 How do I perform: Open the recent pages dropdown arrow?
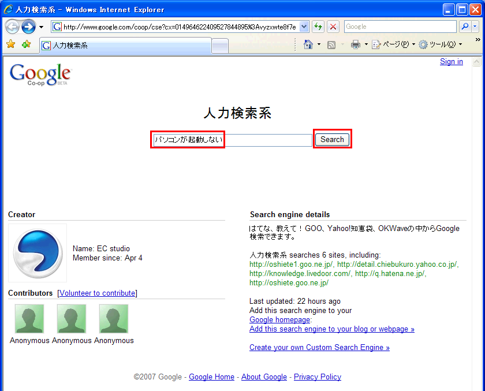[41, 27]
